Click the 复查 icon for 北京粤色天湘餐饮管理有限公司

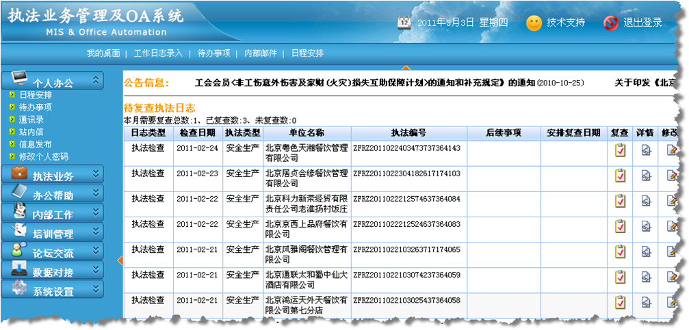coord(620,151)
